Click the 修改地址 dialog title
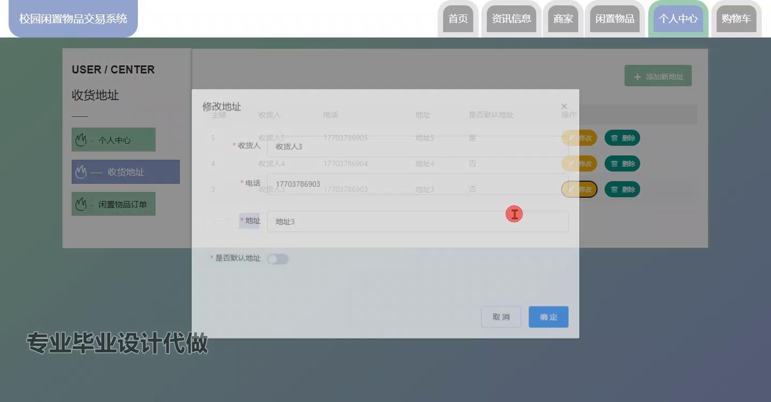 [x=222, y=106]
